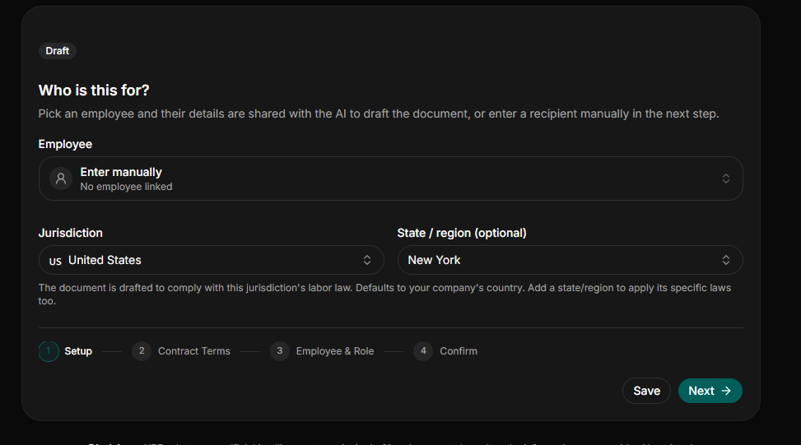Image resolution: width=801 pixels, height=445 pixels.
Task: Click the chevron arrows in the State field
Action: (x=726, y=260)
